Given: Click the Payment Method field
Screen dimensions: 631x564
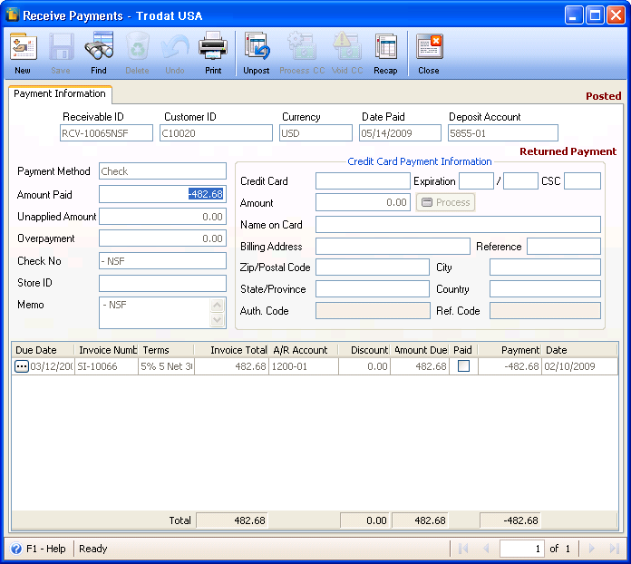Looking at the screenshot, I should [162, 171].
